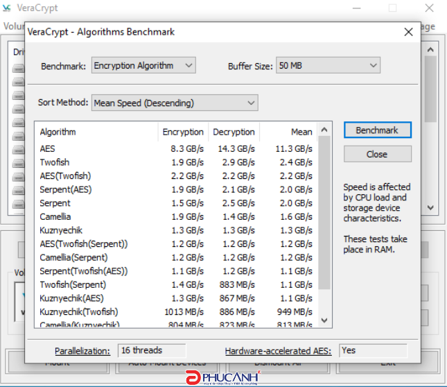Click the Benchmark button
Image resolution: width=447 pixels, height=387 pixels.
[x=378, y=130]
